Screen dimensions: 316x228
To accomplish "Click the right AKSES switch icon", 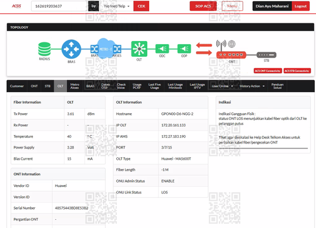I will [117, 49].
